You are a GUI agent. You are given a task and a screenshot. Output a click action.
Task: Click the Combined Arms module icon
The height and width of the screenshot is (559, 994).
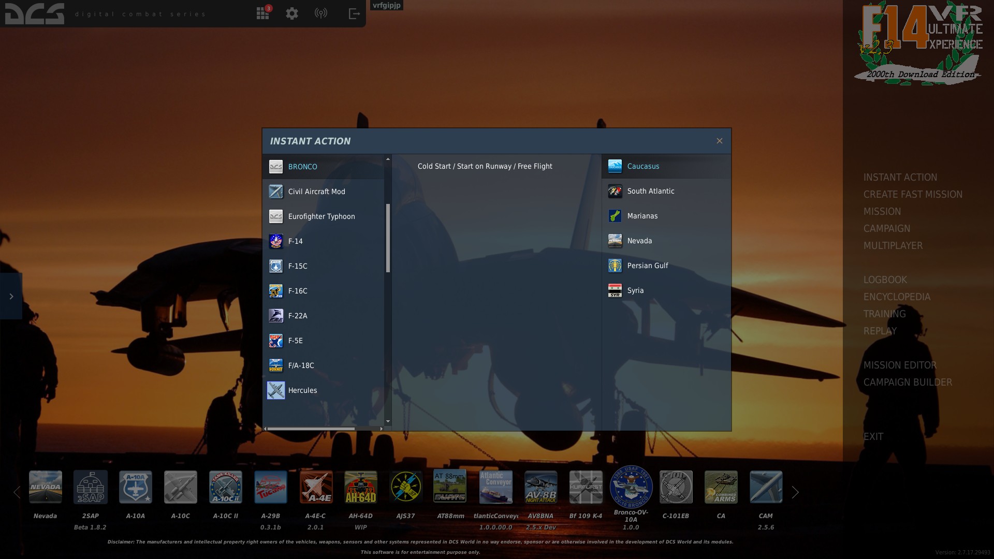[721, 487]
